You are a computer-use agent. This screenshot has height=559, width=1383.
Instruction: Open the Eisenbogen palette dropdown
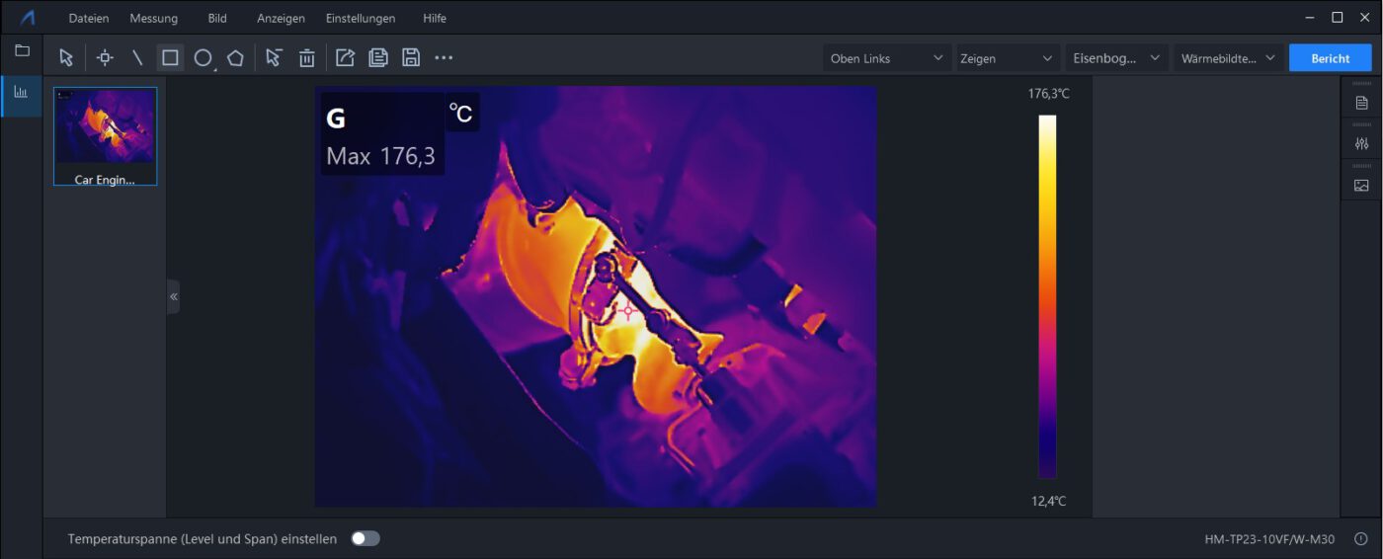pos(1117,58)
